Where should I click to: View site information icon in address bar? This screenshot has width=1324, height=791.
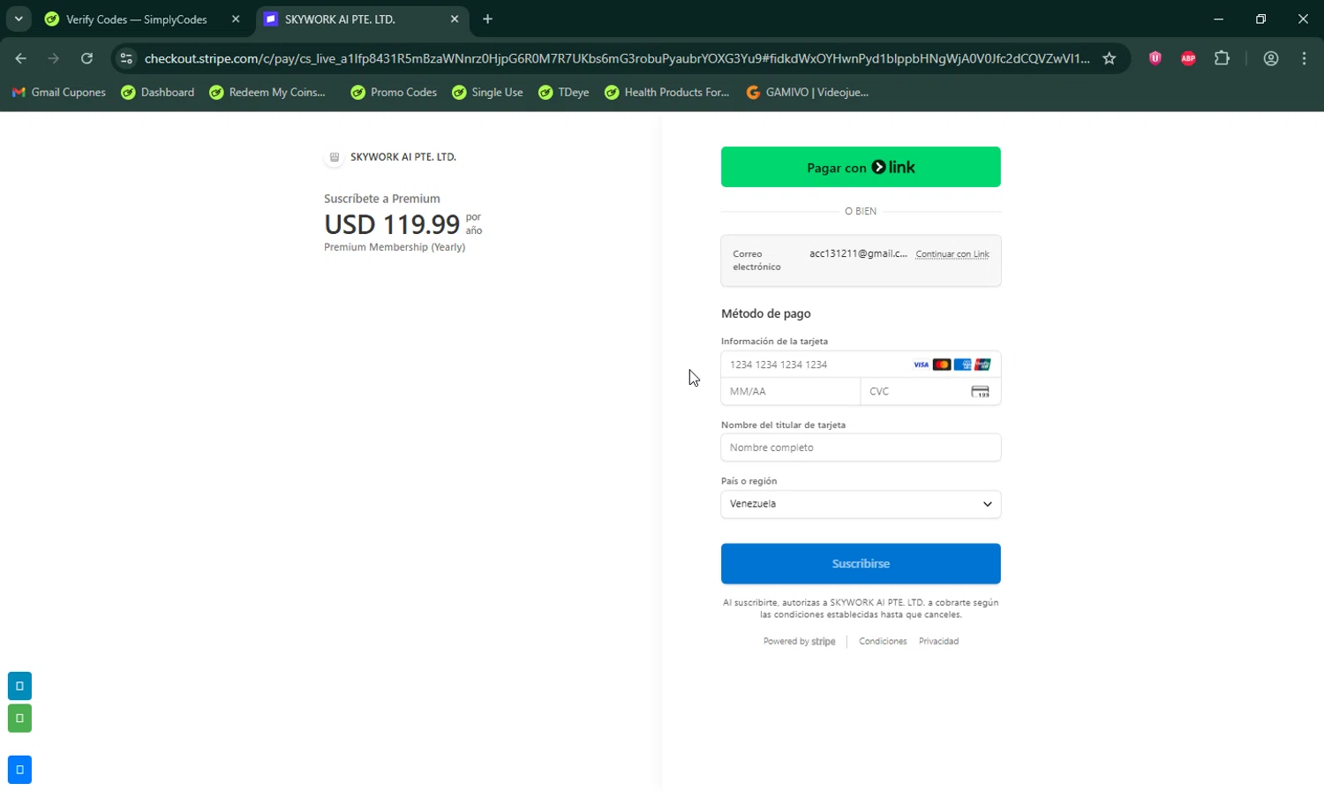(126, 58)
